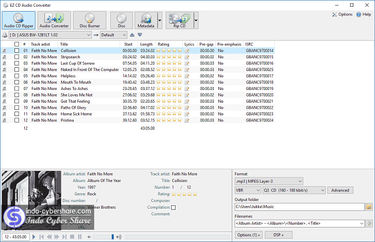Open the Q3 CD quality dropdown
Screen dimensions: 375x242
294,190
